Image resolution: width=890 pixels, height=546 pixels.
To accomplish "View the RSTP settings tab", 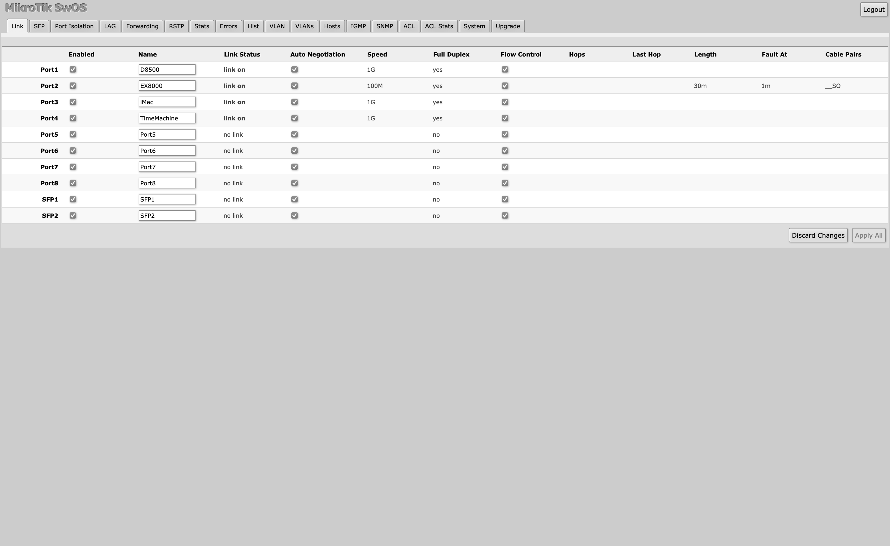I will pos(177,26).
